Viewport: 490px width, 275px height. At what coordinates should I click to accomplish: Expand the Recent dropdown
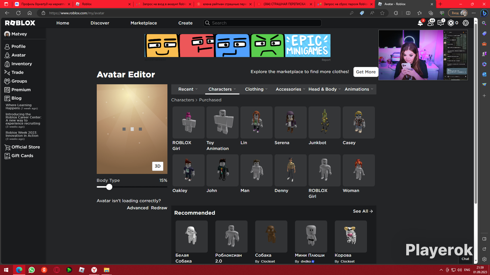188,89
